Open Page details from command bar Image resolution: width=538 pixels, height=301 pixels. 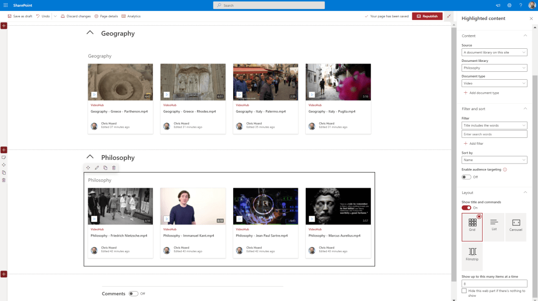106,16
